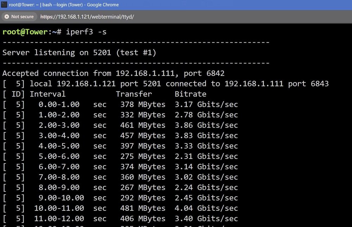Click the Not secure warning badge

[19, 17]
